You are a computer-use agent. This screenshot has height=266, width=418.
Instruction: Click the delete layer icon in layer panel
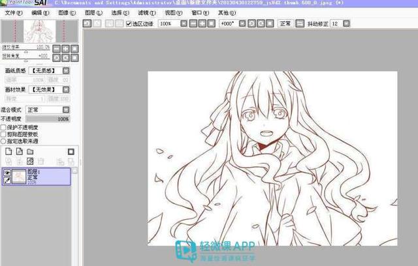pos(40,161)
